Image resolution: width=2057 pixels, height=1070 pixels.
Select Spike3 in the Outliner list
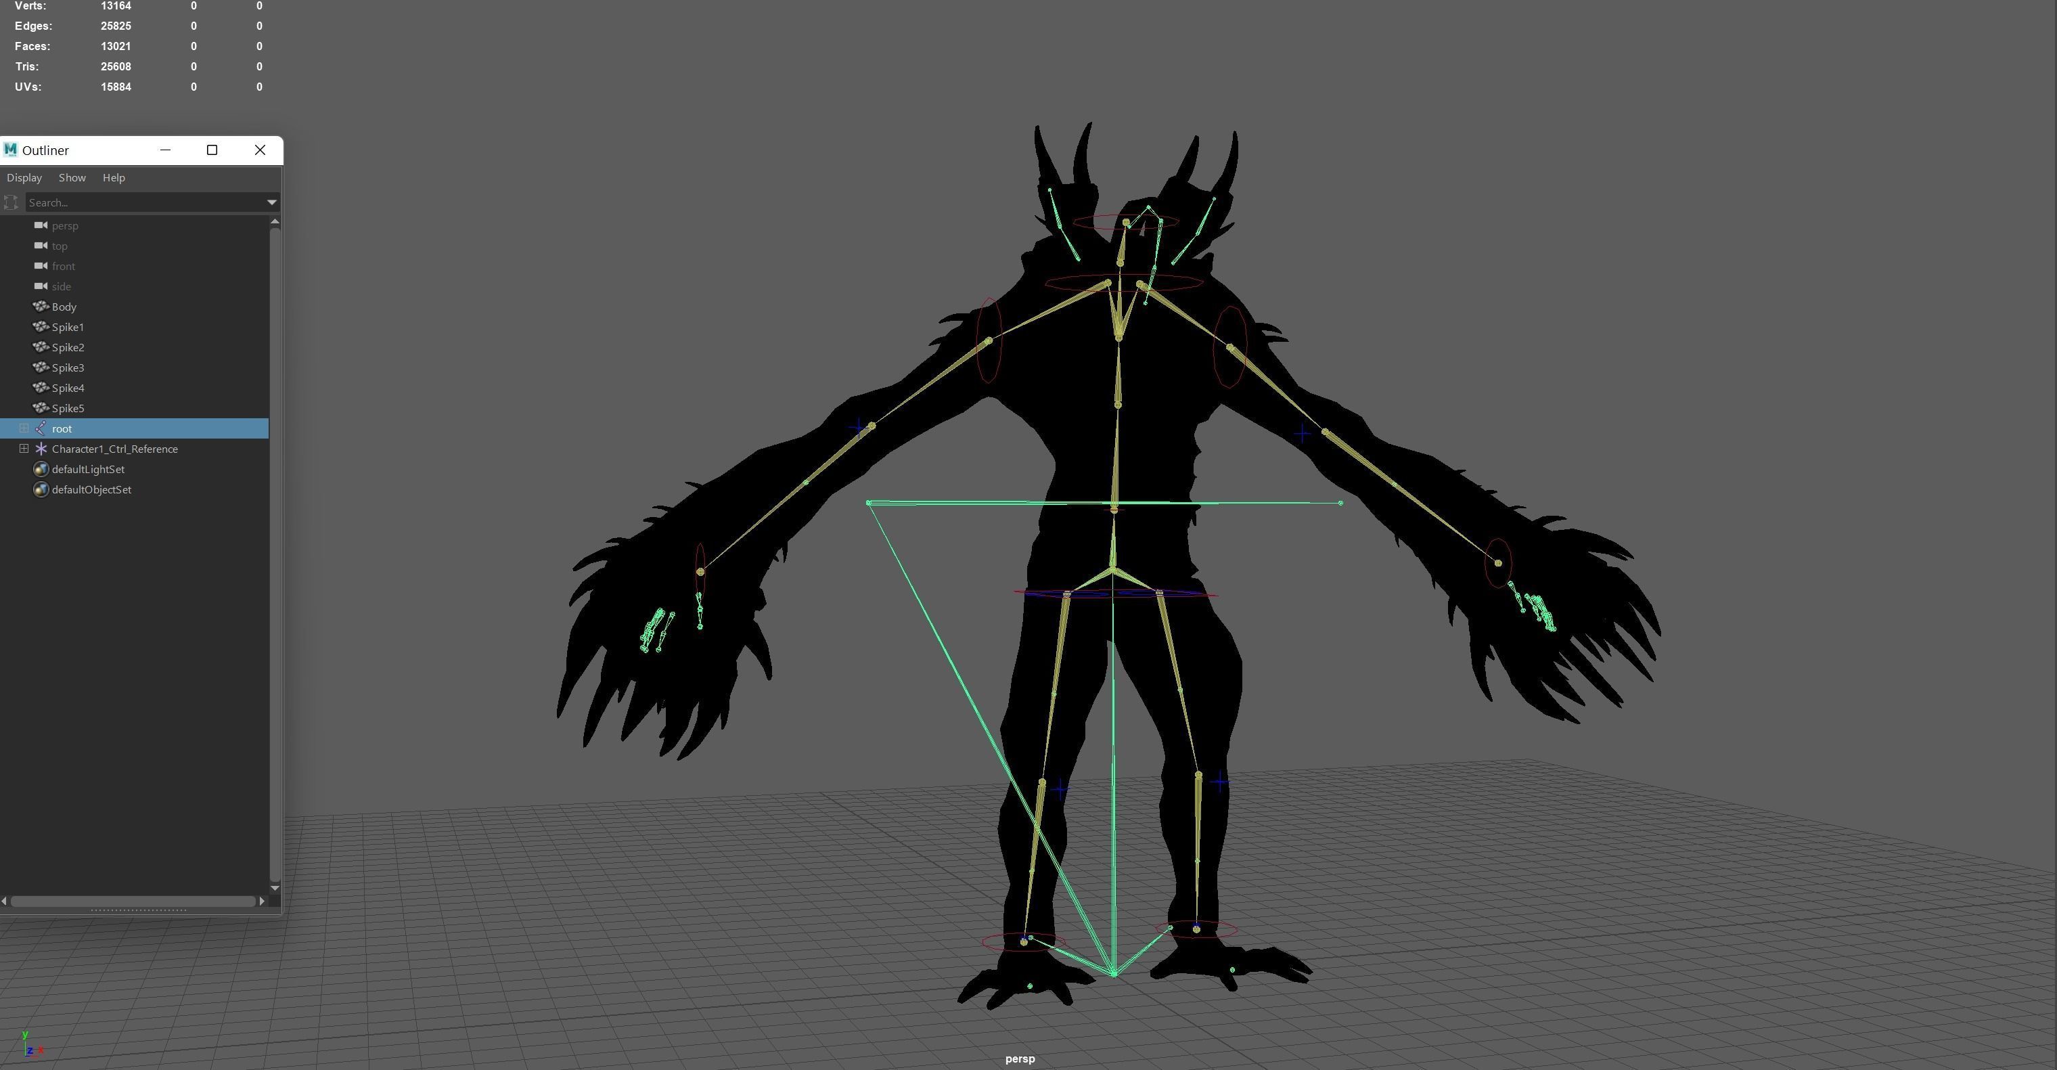point(68,367)
